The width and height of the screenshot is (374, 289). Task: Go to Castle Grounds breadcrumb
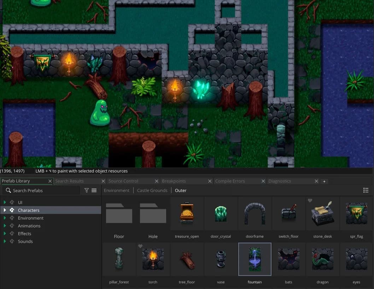pyautogui.click(x=152, y=191)
